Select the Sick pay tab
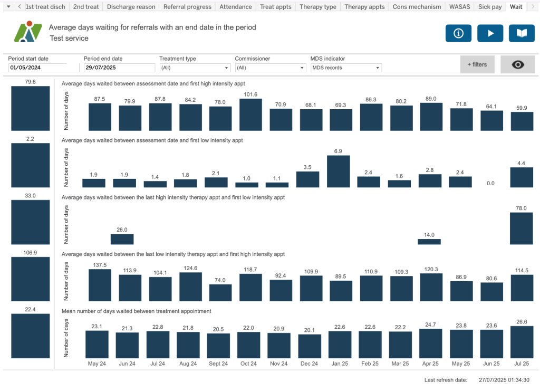The image size is (540, 391). [x=490, y=7]
